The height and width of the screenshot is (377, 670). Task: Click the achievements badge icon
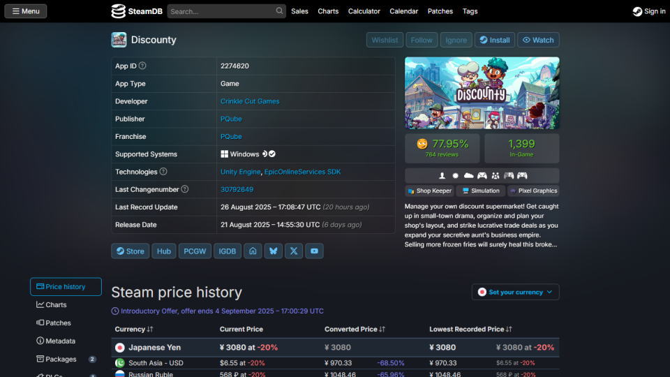(456, 175)
